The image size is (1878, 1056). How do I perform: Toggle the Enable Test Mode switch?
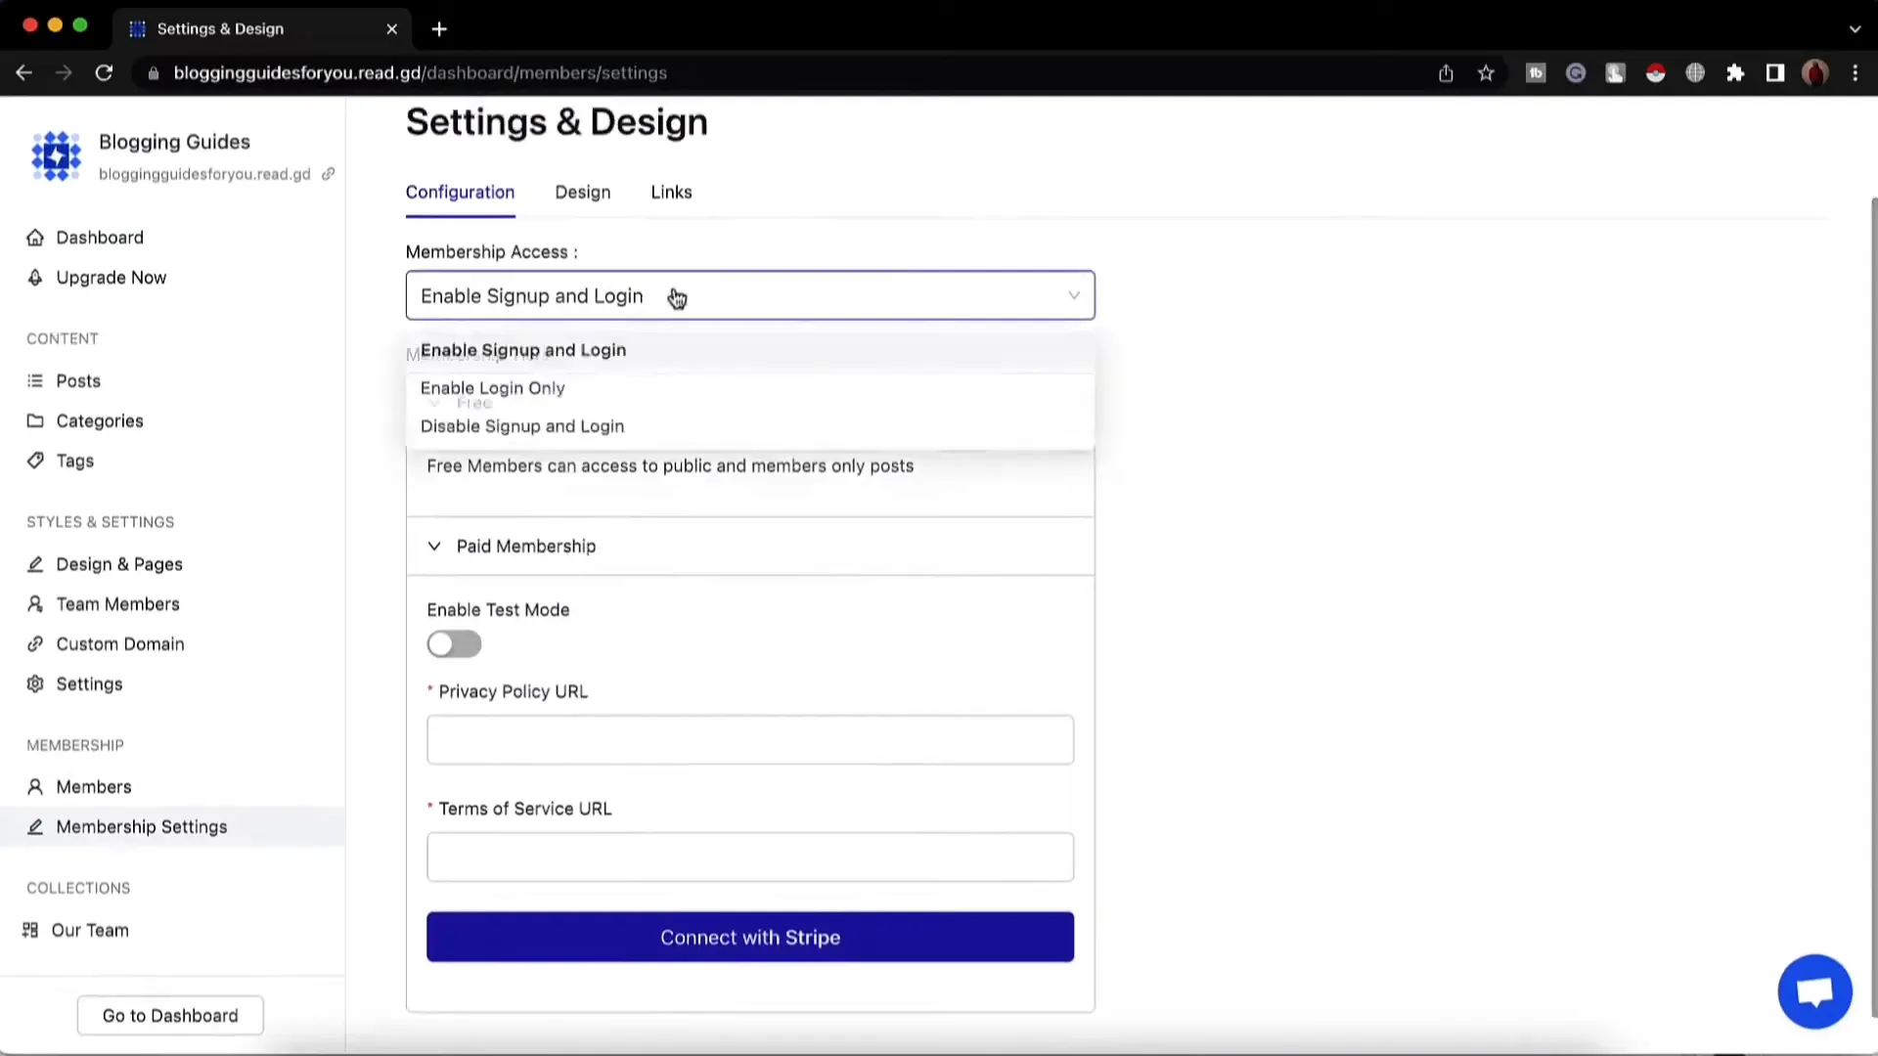pyautogui.click(x=454, y=644)
